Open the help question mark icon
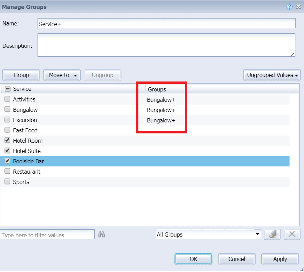This screenshot has width=304, height=272. pyautogui.click(x=290, y=7)
